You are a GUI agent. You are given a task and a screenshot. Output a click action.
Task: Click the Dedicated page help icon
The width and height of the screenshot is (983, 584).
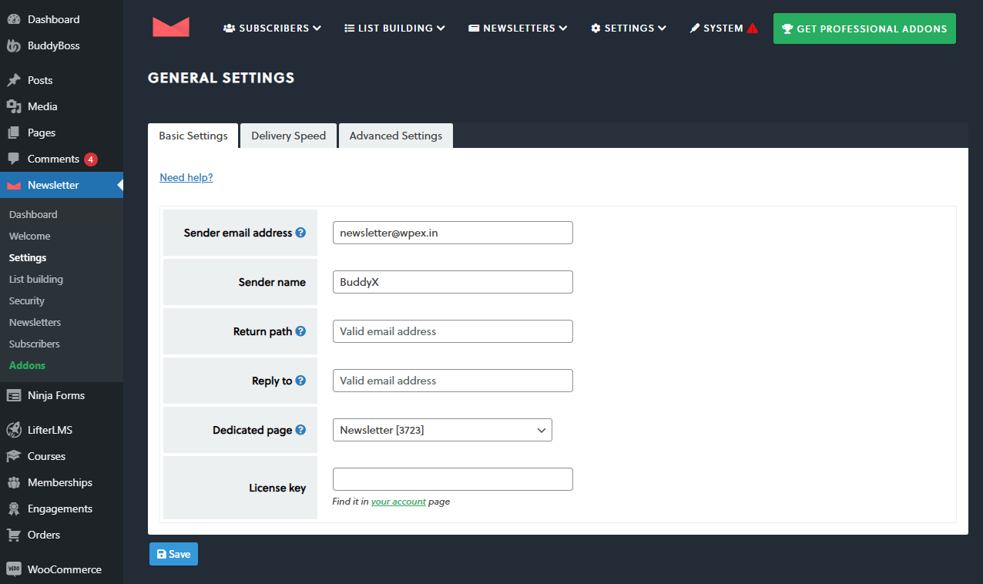tap(300, 430)
